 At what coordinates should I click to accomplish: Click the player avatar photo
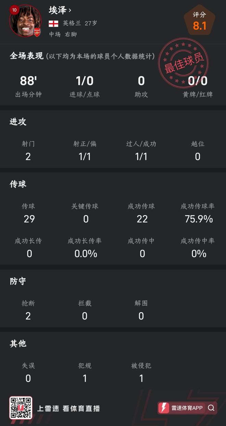(x=25, y=21)
